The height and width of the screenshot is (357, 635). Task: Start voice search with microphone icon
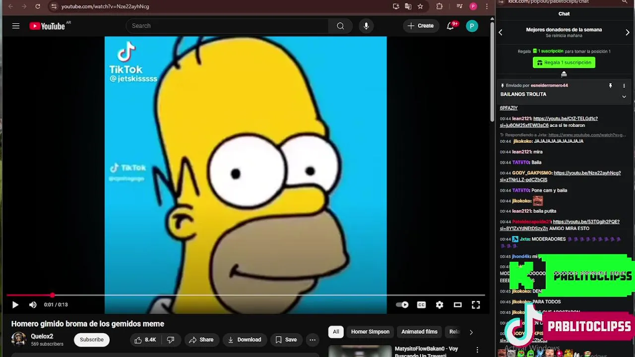[x=366, y=26]
